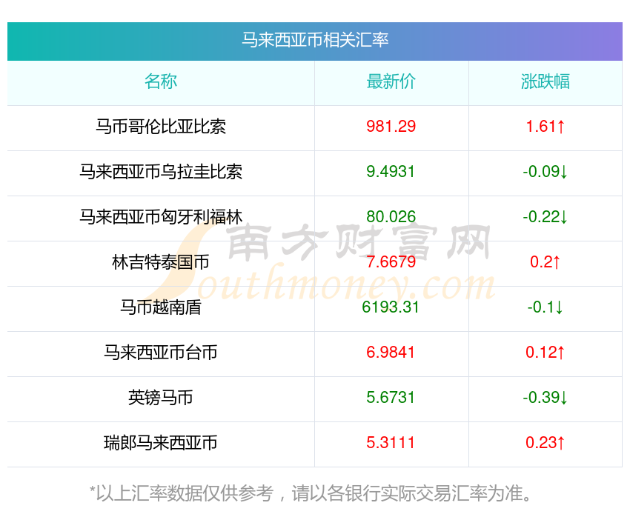Select the 马来西亚币乌拉圭比索 row name
630x517 pixels.
(x=161, y=172)
